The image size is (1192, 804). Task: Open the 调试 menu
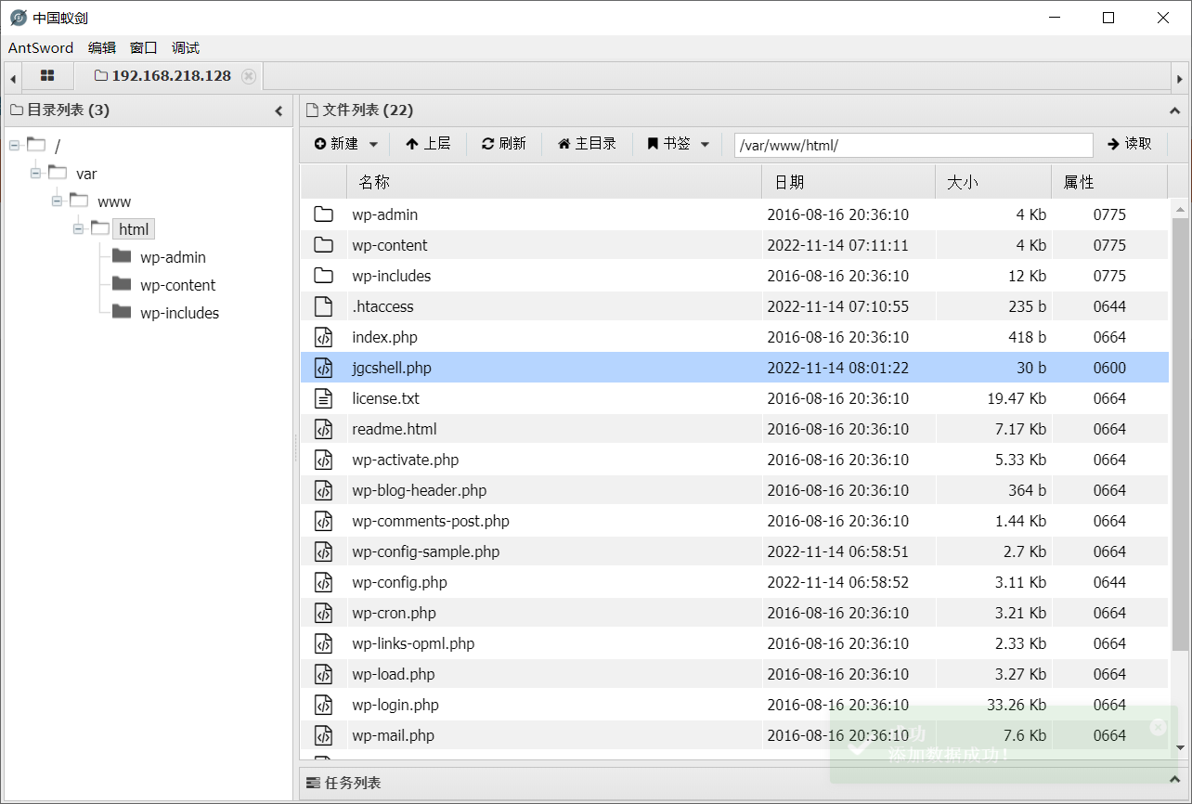click(x=186, y=48)
